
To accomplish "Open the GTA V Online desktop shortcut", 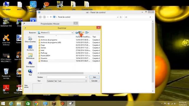I will point(6,58).
